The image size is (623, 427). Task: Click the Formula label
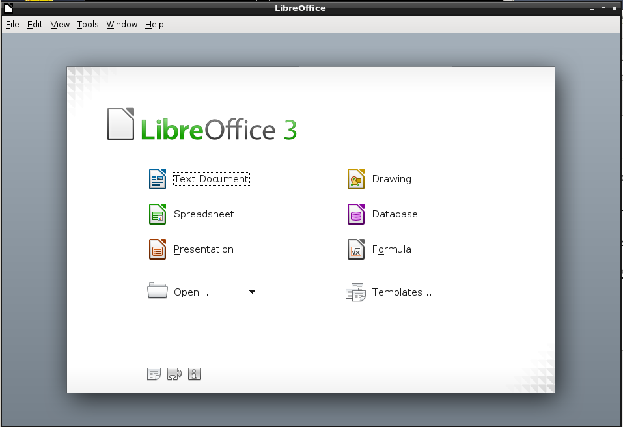(392, 249)
